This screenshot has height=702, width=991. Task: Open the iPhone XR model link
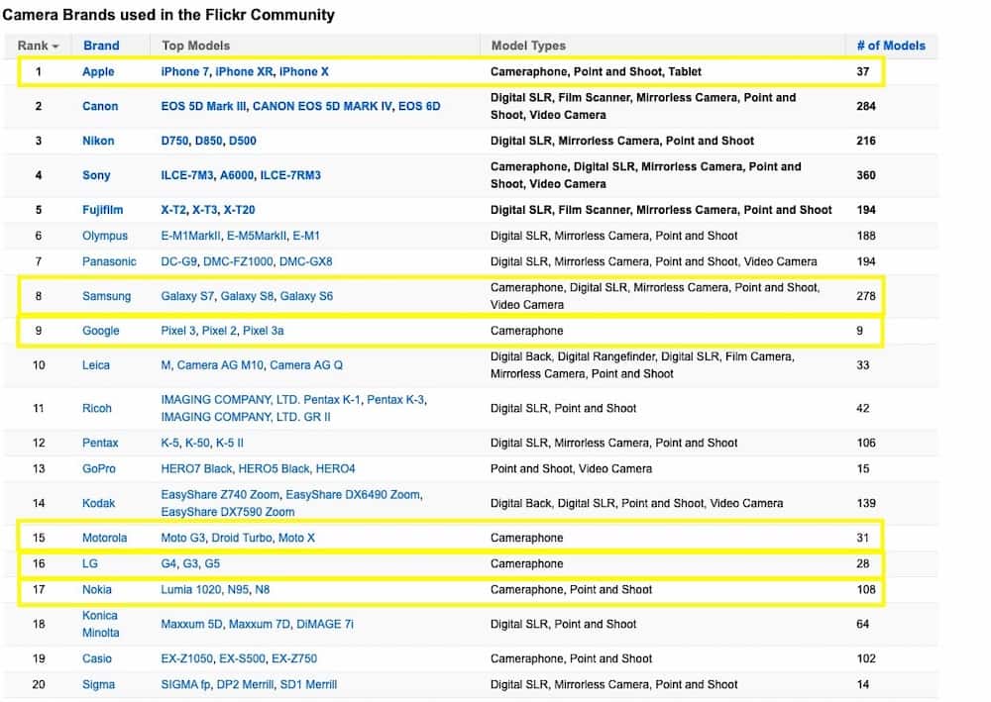coord(244,71)
